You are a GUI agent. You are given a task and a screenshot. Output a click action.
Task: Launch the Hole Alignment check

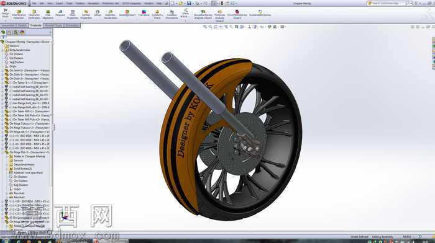tap(48, 14)
